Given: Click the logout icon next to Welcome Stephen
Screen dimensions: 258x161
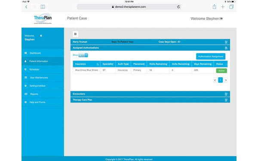Looking at the screenshot, I should 221,18.
